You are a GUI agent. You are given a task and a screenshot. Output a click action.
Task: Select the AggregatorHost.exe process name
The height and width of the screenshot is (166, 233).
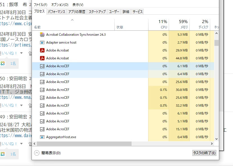click(x=61, y=137)
